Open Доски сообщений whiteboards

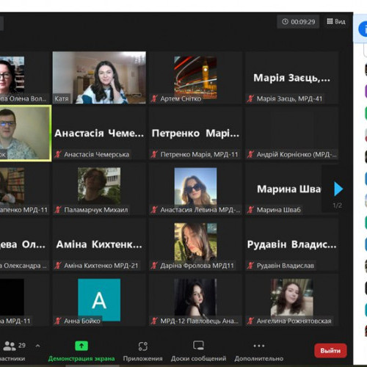198,351
